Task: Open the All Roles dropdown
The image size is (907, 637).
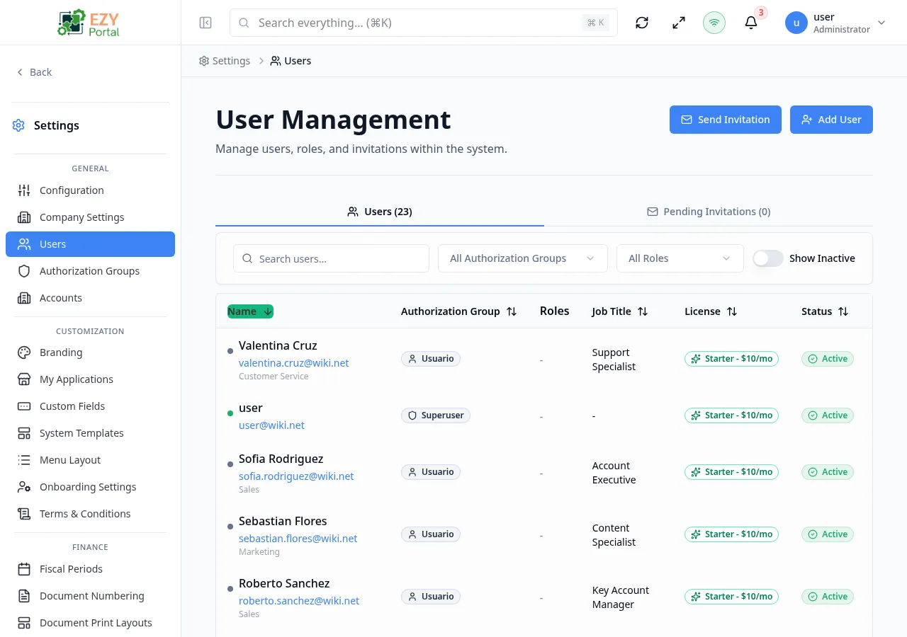Action: (x=680, y=258)
